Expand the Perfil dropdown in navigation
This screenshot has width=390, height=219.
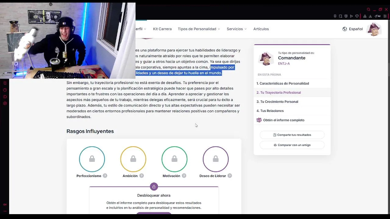click(x=141, y=29)
